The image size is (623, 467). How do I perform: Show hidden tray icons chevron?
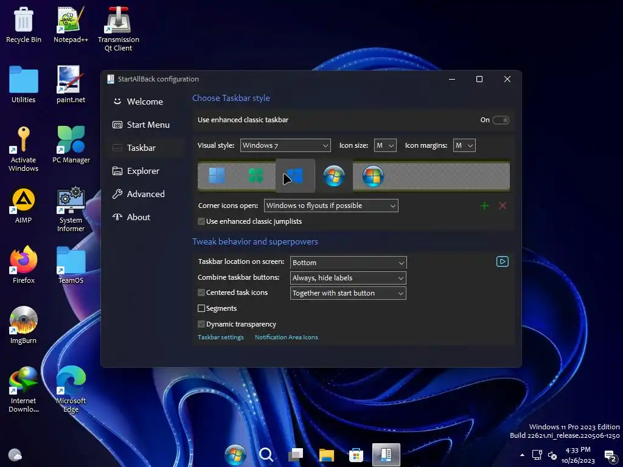click(522, 455)
